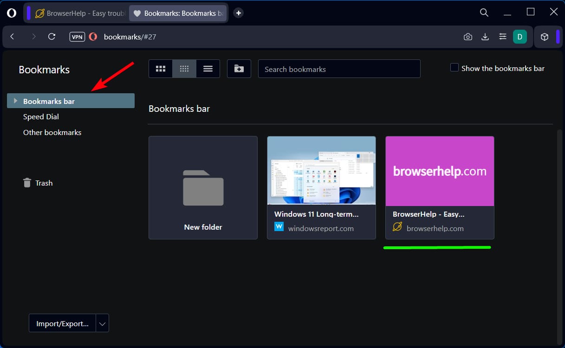Open the extensions cube icon

[x=545, y=37]
